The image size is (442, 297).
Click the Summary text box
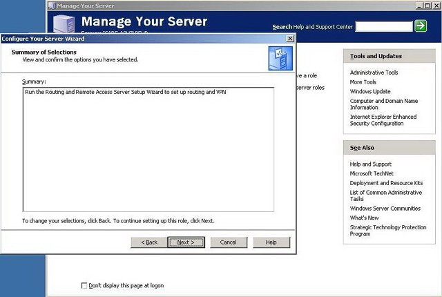coord(148,149)
